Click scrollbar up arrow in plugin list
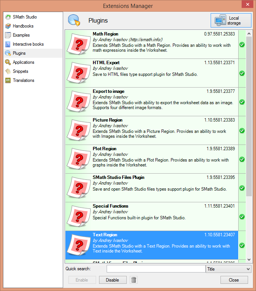 249,34
